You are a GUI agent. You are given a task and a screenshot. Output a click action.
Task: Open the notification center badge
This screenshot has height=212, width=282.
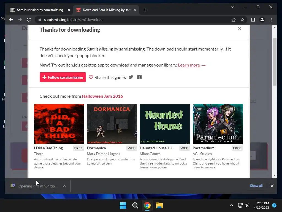(274, 205)
